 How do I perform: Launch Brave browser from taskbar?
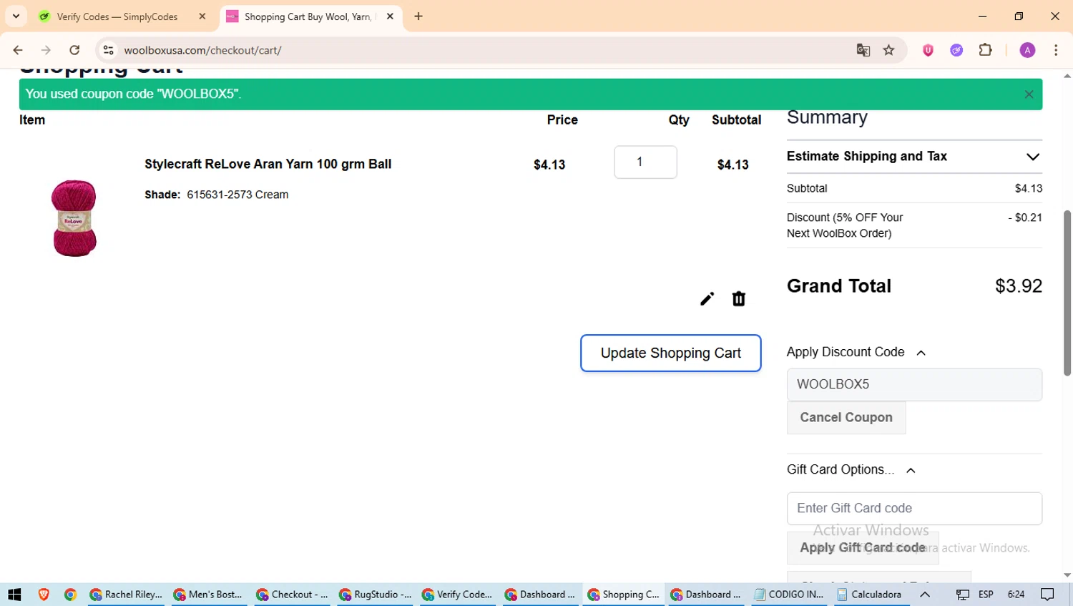[44, 595]
